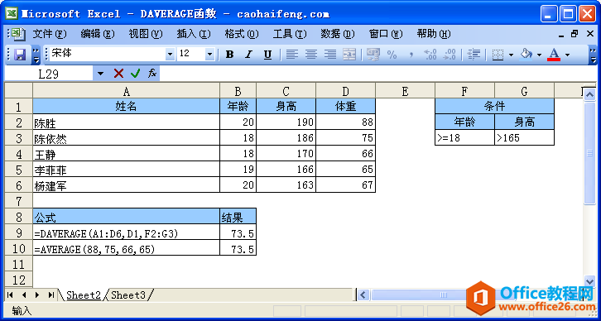Open font color dropdown arrow
Image resolution: width=601 pixels, height=321 pixels.
coord(567,55)
